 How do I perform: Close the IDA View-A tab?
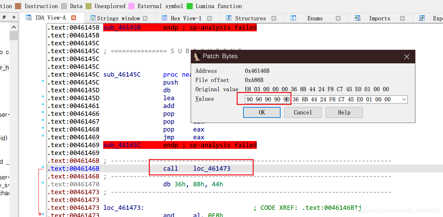pyautogui.click(x=73, y=18)
